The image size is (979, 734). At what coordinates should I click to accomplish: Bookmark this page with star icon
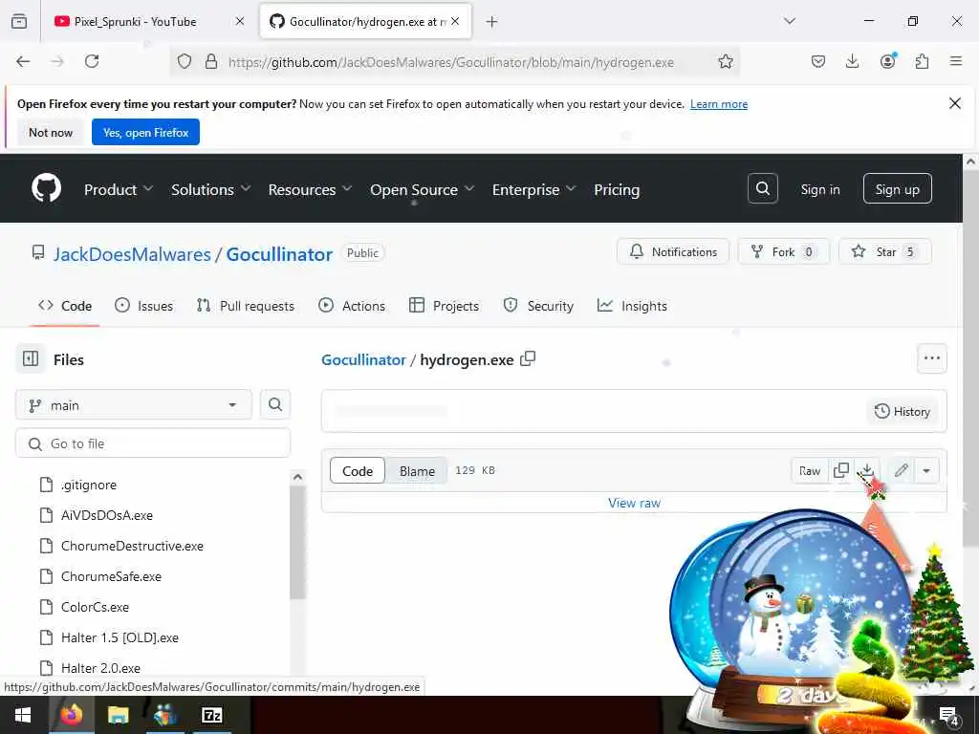pos(725,61)
